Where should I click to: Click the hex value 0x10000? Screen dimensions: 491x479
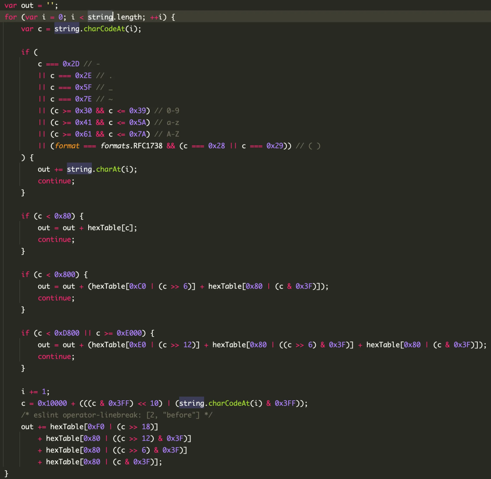coord(52,403)
